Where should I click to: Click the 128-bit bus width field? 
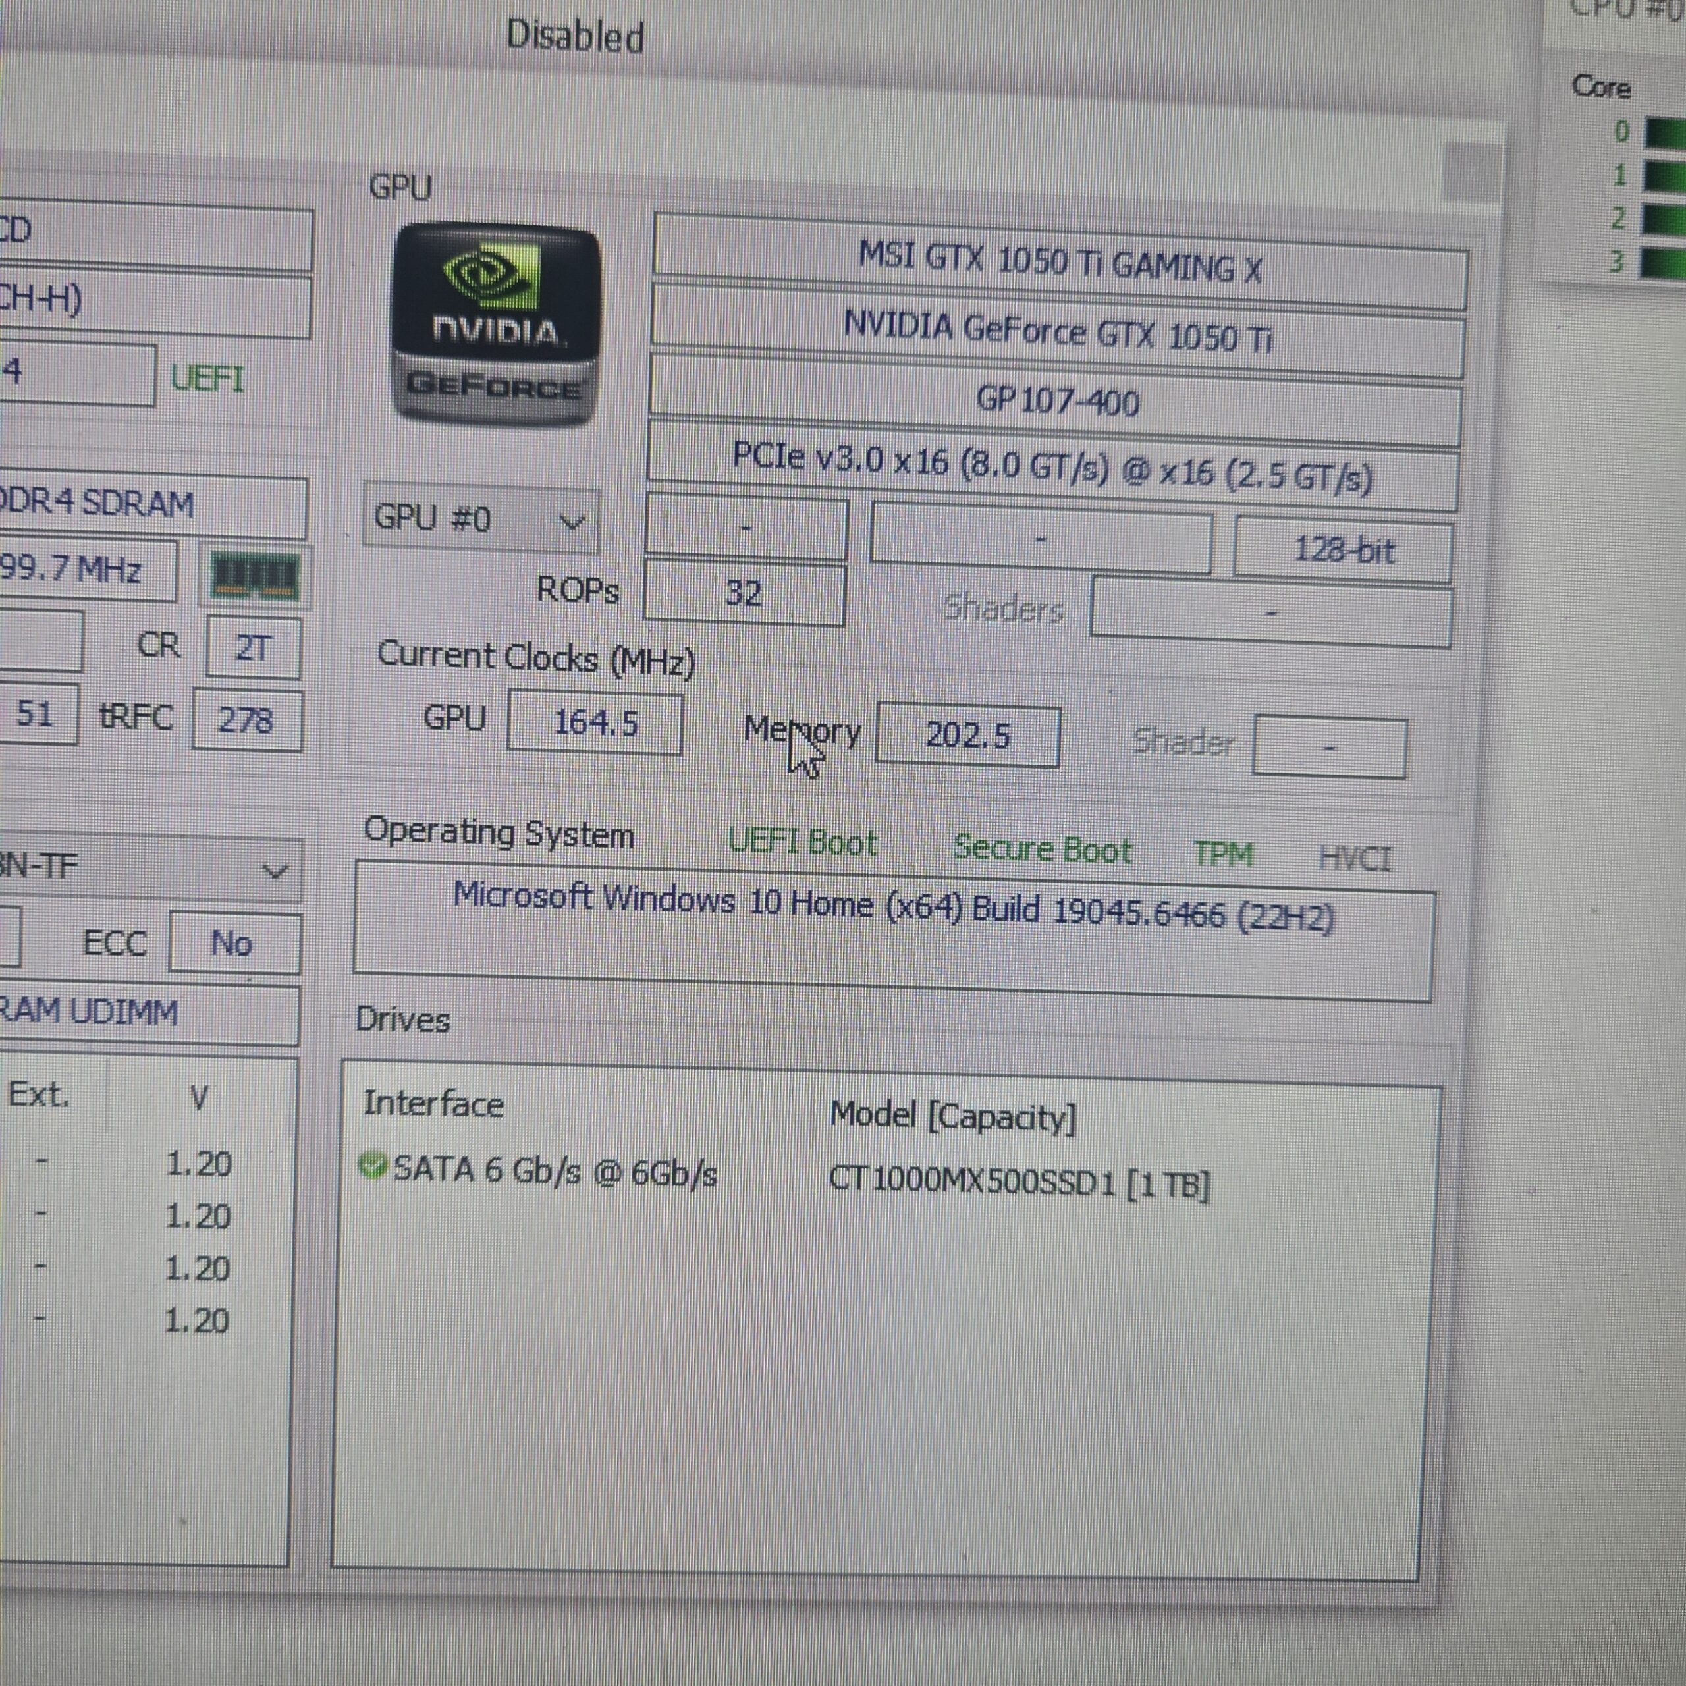[x=1343, y=551]
